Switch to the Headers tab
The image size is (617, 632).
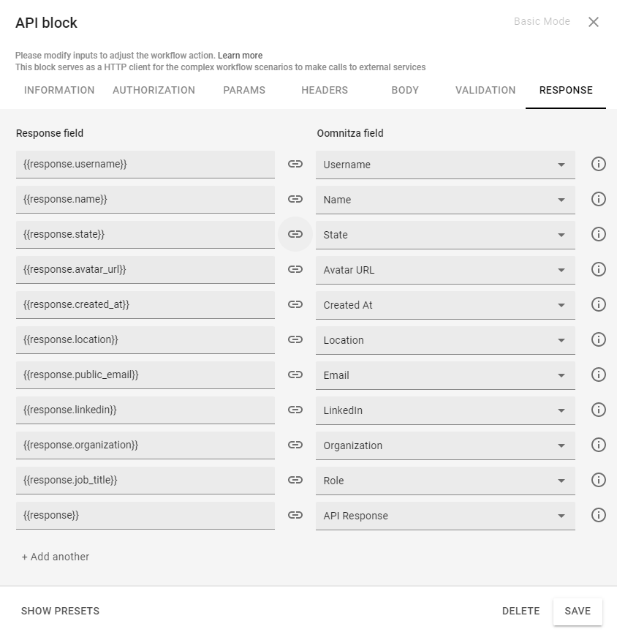coord(325,90)
